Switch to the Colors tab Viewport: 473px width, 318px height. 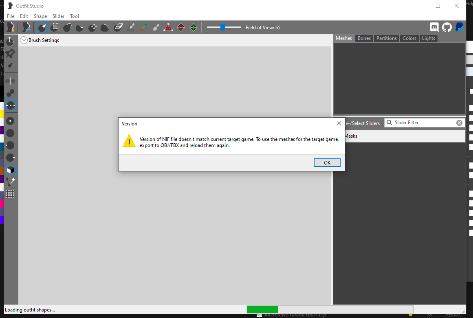tap(409, 38)
